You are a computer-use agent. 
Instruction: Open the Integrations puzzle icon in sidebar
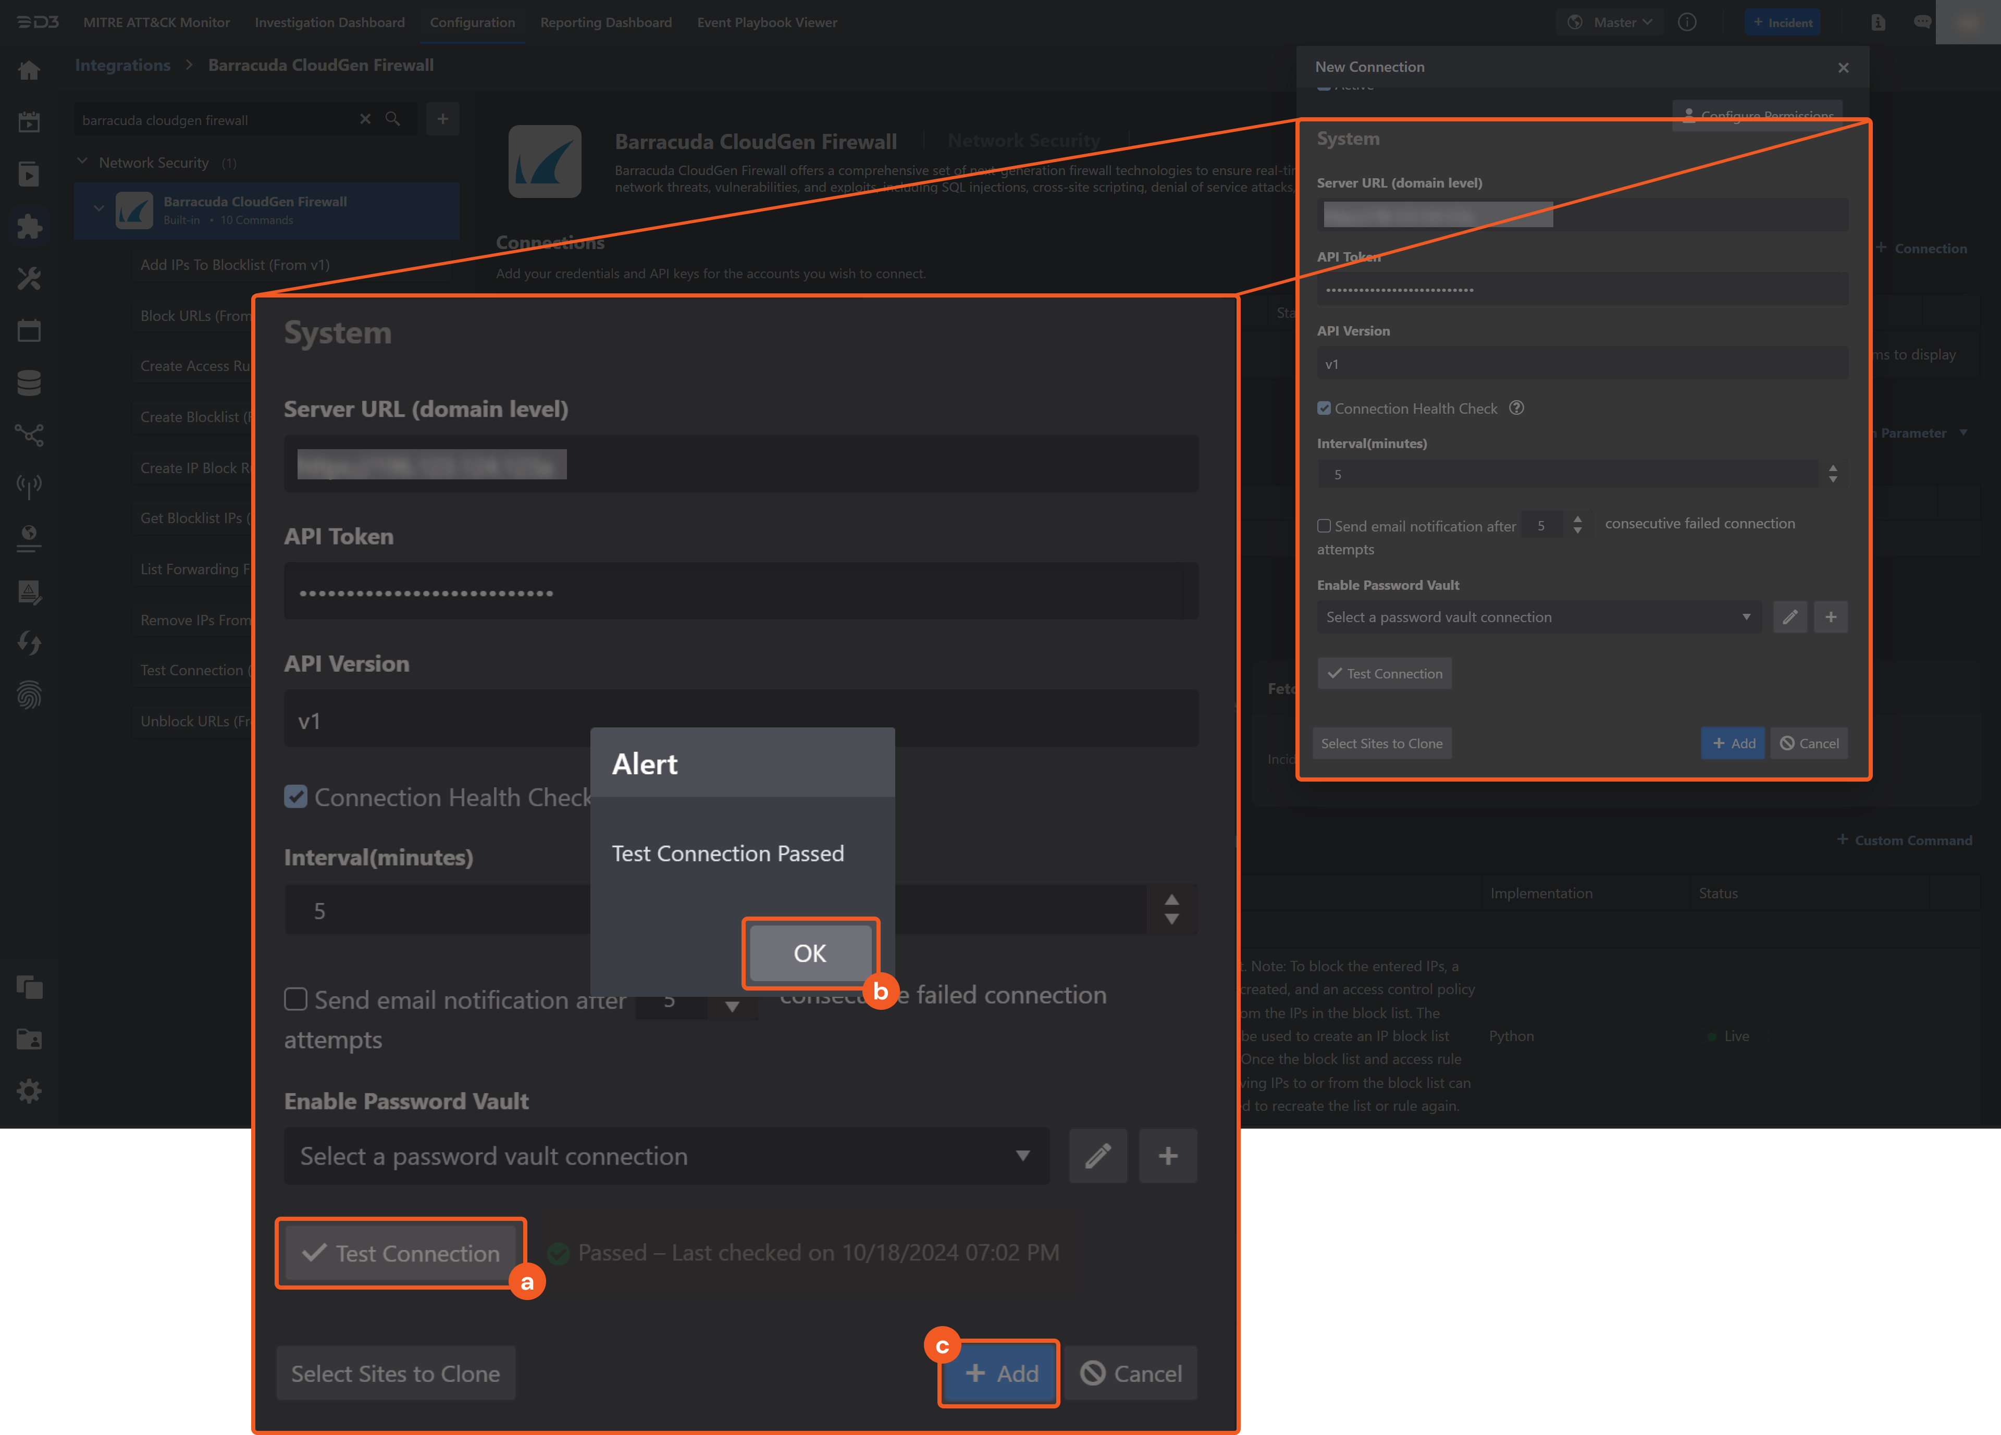(x=29, y=227)
